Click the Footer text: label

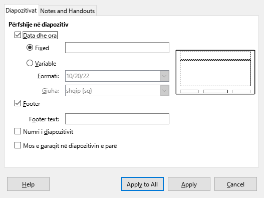click(44, 119)
